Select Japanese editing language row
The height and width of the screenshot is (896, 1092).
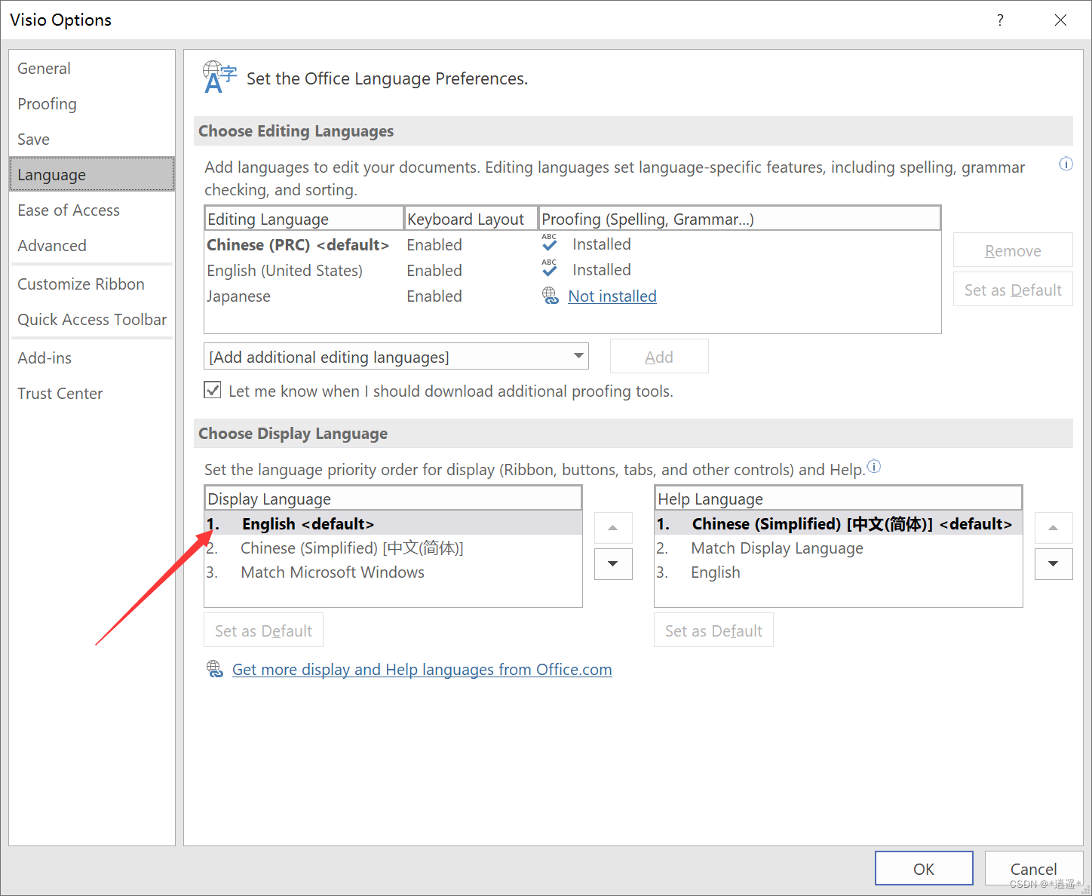click(572, 296)
